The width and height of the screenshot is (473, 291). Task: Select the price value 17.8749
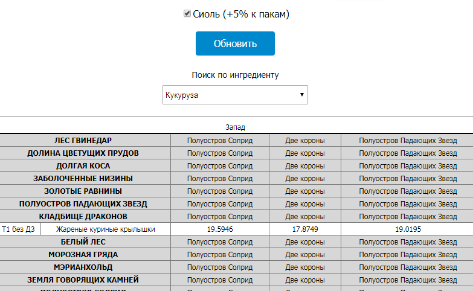(305, 229)
